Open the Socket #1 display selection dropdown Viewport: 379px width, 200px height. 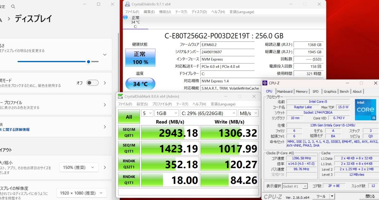296,186
